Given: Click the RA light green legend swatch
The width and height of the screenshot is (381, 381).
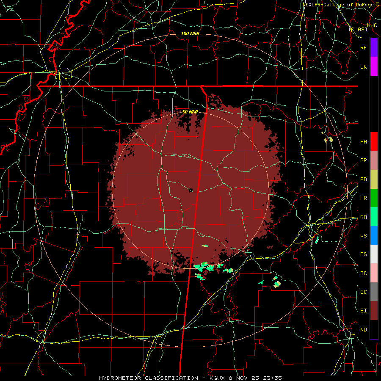Looking at the screenshot, I should tap(374, 217).
